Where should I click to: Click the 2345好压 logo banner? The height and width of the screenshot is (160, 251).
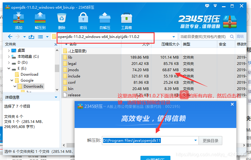(x=208, y=22)
